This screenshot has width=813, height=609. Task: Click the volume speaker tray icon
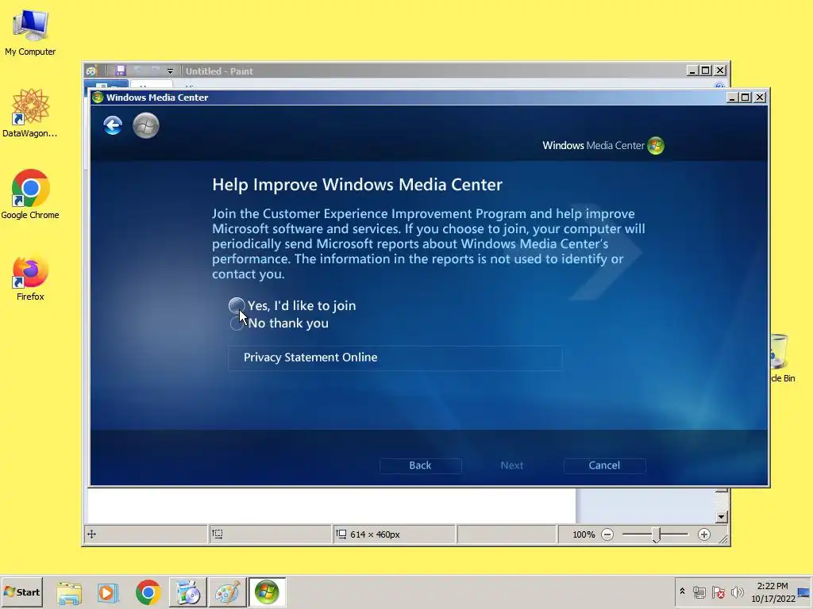coord(737,592)
